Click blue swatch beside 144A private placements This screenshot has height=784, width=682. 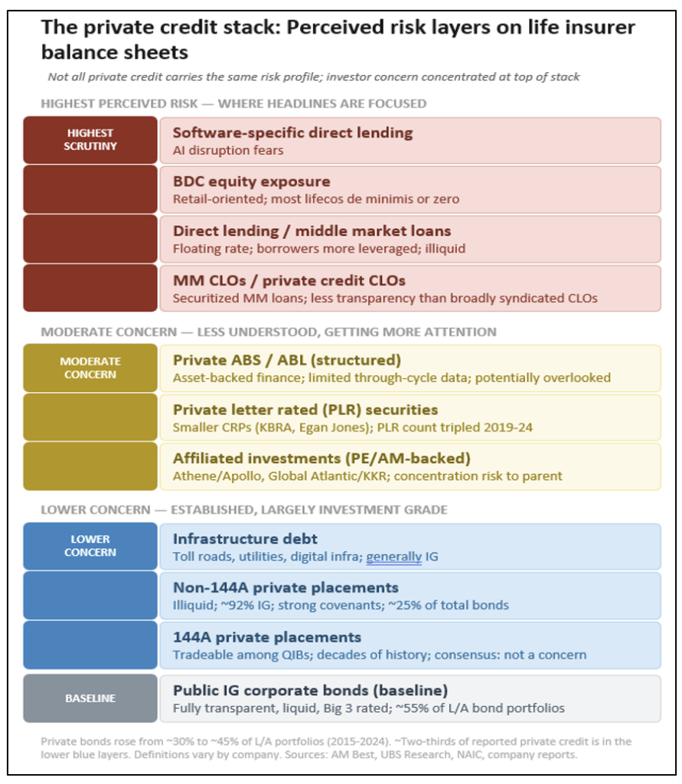[90, 645]
